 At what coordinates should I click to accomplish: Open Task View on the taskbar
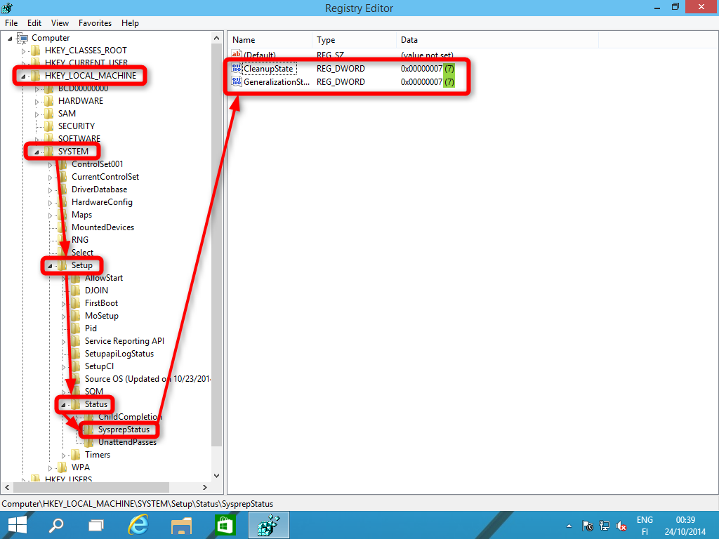pyautogui.click(x=95, y=525)
